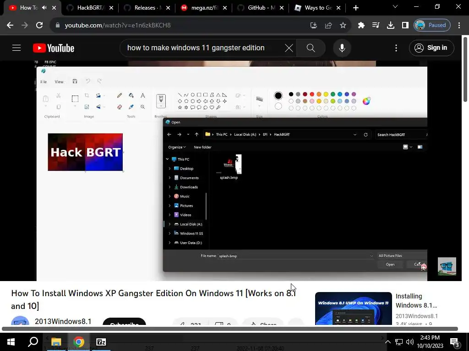
Task: Pick black primary color circle in Paint
Action: coord(278,96)
